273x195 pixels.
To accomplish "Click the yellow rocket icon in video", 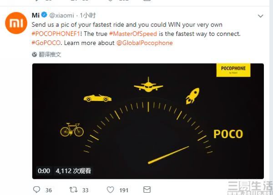I will pos(192,96).
